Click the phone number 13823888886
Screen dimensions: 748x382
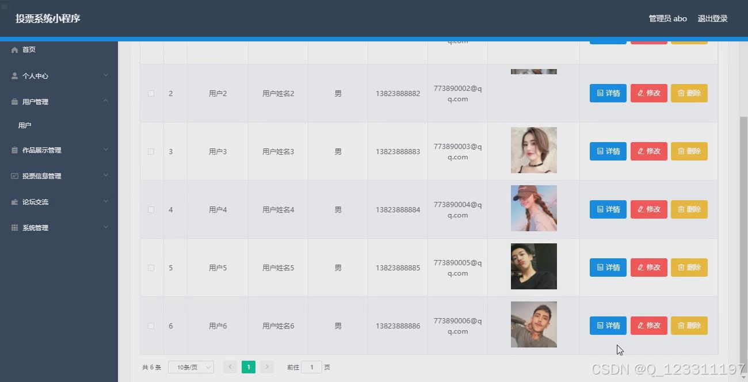pyautogui.click(x=398, y=326)
